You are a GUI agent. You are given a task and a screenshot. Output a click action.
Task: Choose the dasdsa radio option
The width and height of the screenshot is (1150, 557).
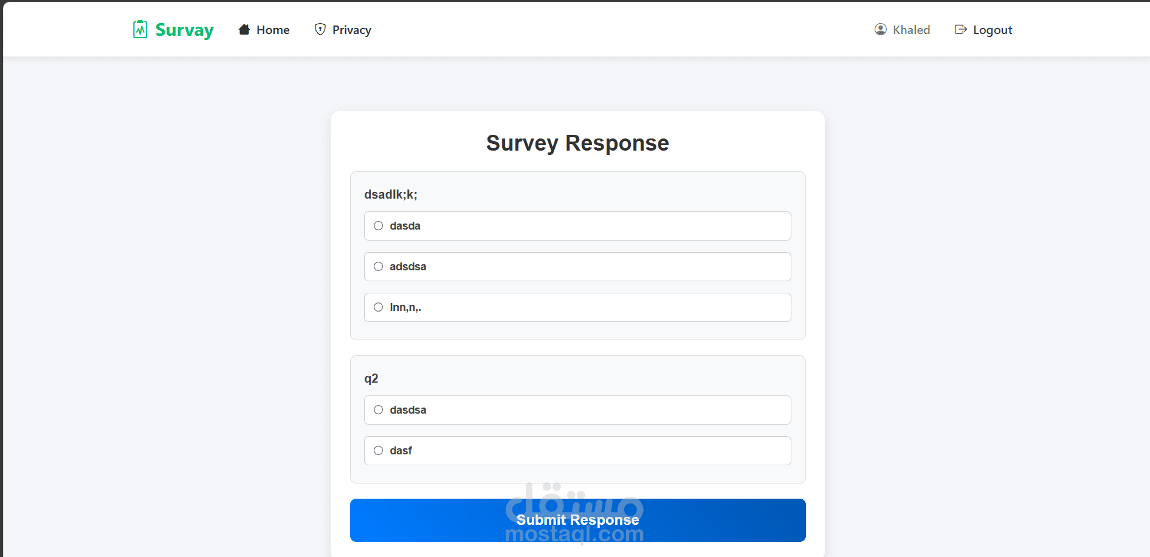coord(378,410)
